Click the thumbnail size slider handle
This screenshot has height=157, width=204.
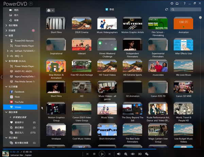click(x=201, y=17)
